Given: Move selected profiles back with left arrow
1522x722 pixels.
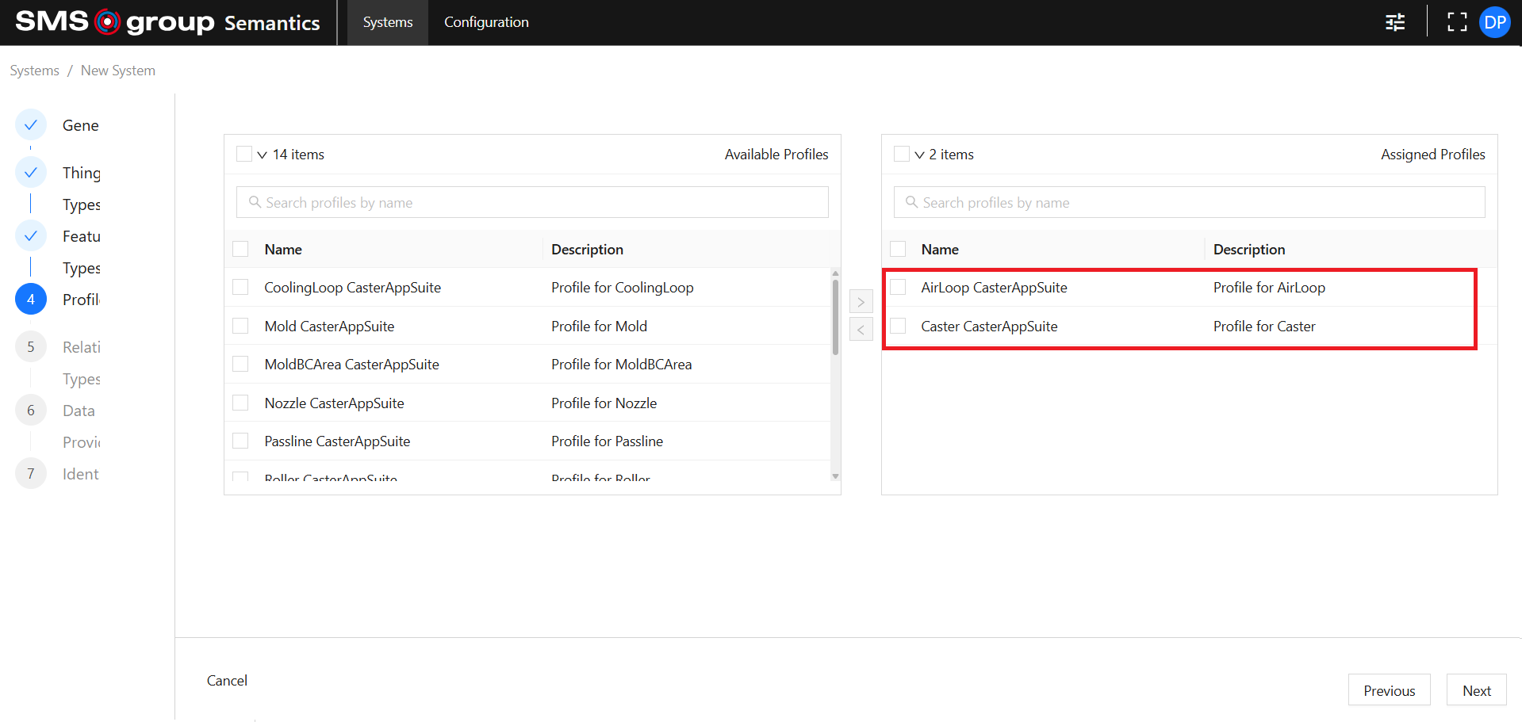Looking at the screenshot, I should coord(861,329).
